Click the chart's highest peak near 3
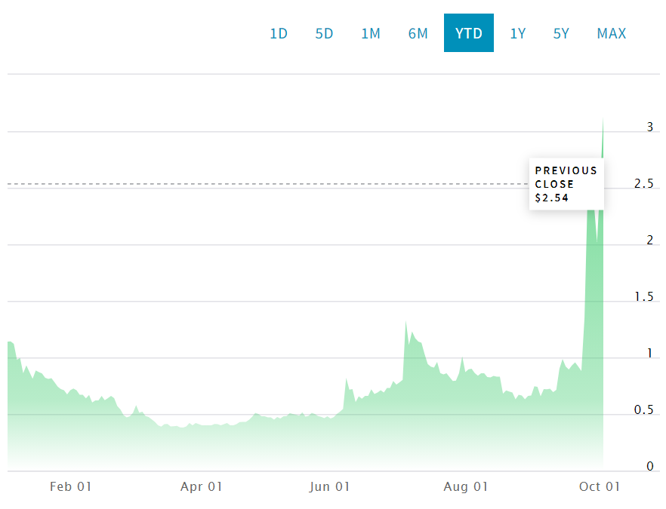Viewport: 666px width, 509px height. 603,122
